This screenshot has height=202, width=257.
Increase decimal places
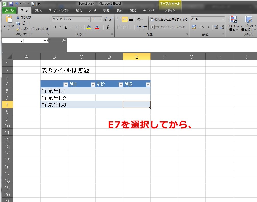pyautogui.click(x=215, y=27)
